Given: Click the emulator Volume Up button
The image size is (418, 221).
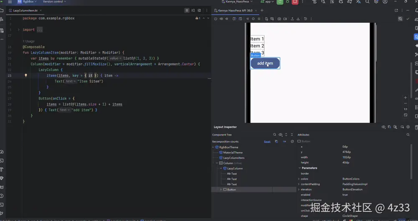Looking at the screenshot, I should (221, 19).
